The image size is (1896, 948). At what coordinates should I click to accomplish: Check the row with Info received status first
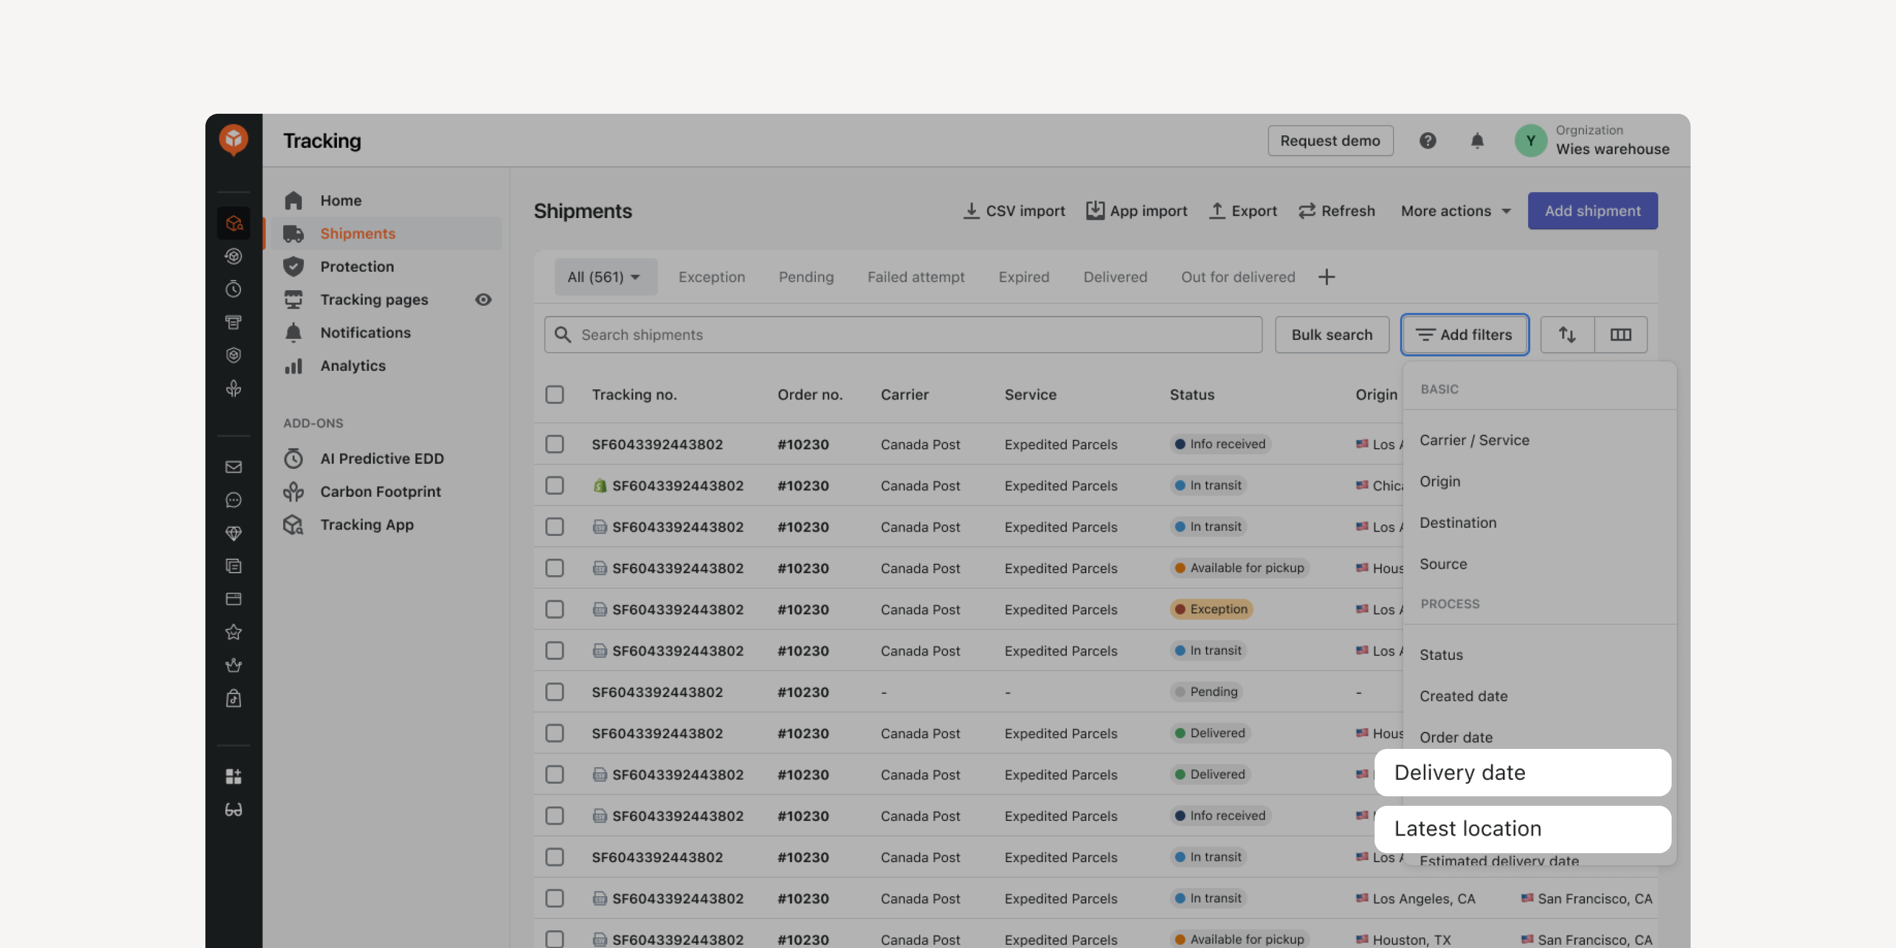pyautogui.click(x=554, y=444)
